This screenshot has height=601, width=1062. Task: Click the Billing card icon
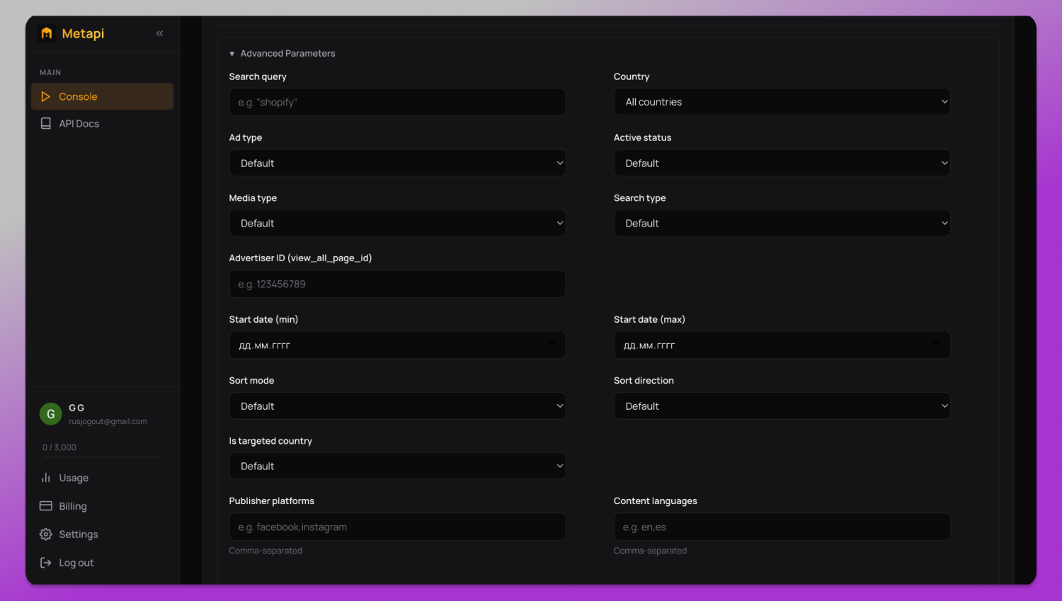[46, 506]
